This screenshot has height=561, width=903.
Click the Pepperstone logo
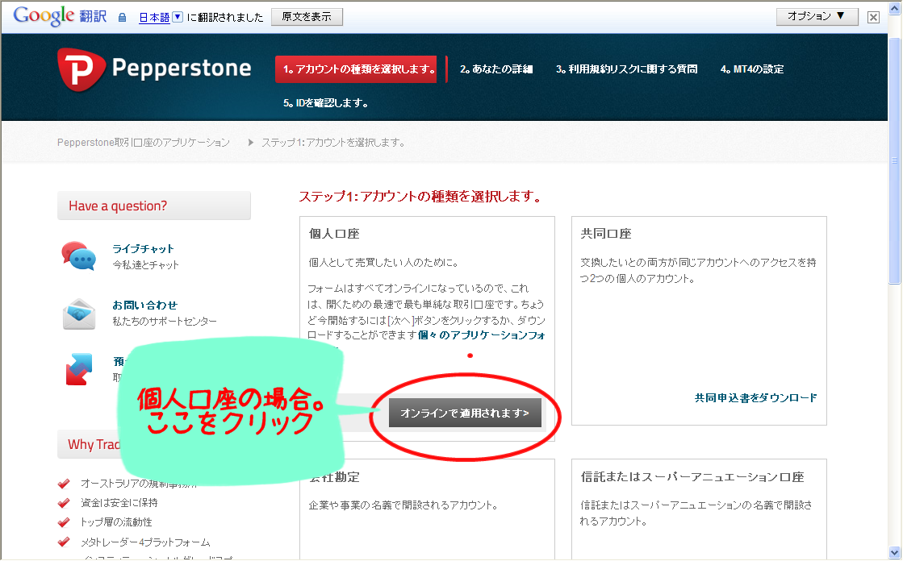(154, 69)
